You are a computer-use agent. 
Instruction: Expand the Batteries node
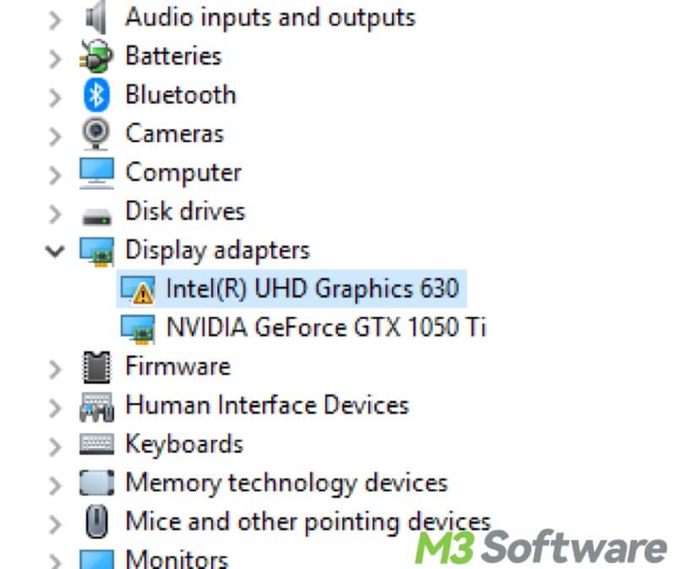tap(55, 59)
